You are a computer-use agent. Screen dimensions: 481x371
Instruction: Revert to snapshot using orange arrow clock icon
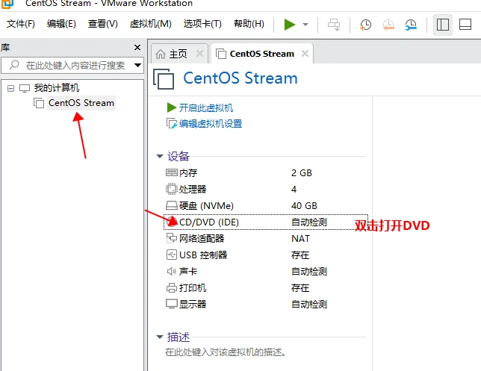[388, 25]
